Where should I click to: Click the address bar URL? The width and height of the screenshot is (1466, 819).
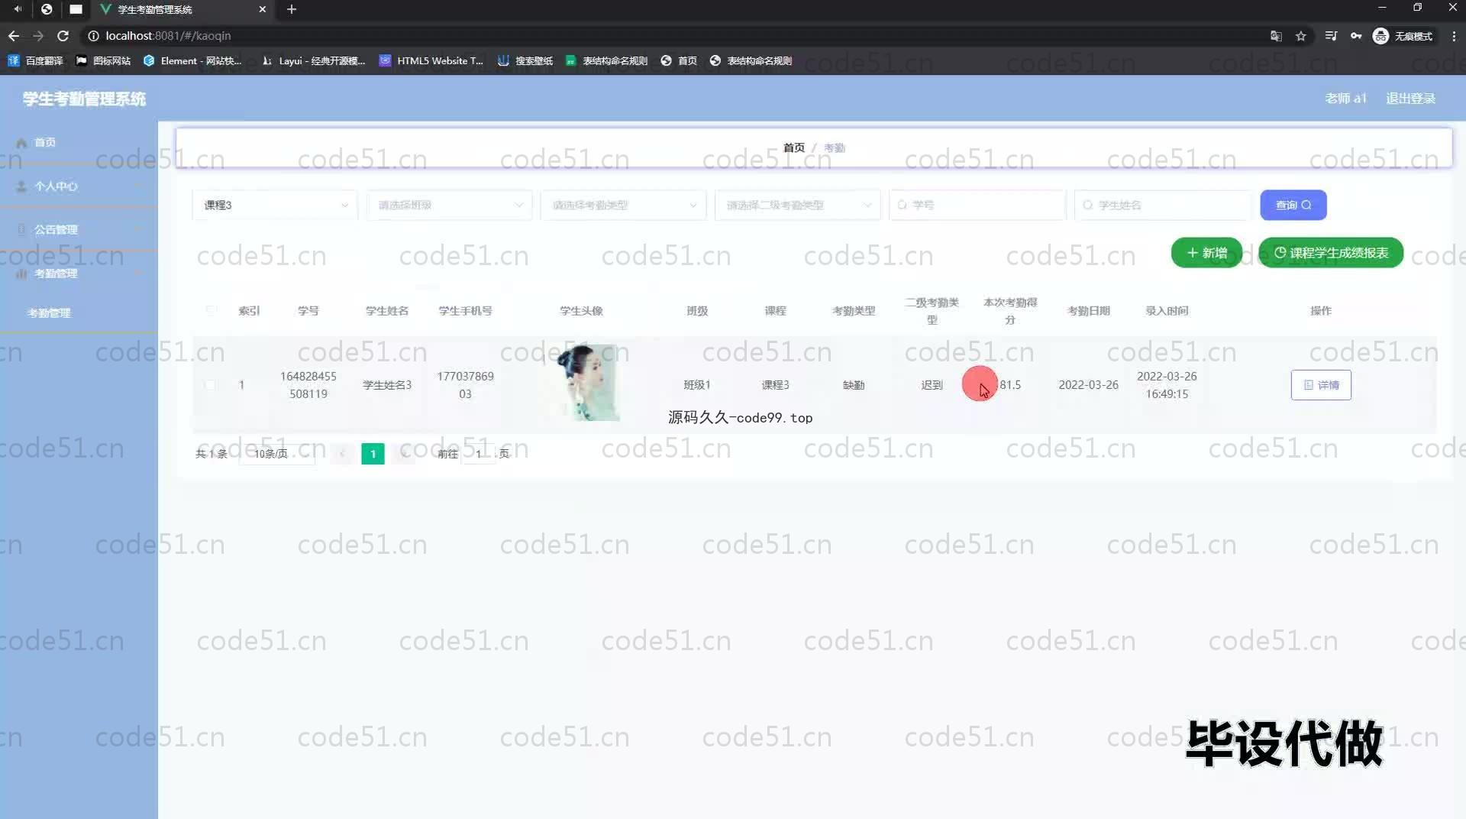point(168,36)
